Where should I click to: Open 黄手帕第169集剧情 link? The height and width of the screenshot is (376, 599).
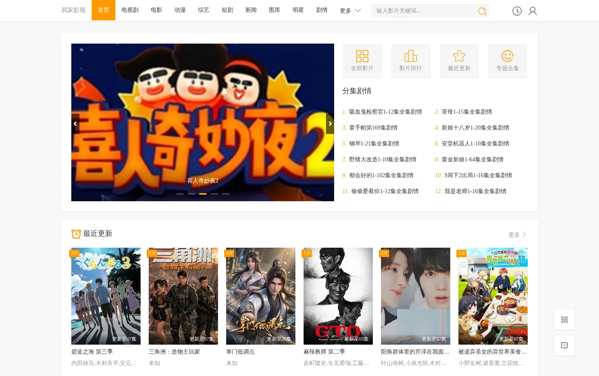pos(373,128)
